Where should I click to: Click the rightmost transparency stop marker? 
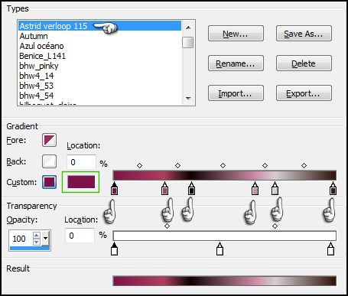[x=330, y=249]
